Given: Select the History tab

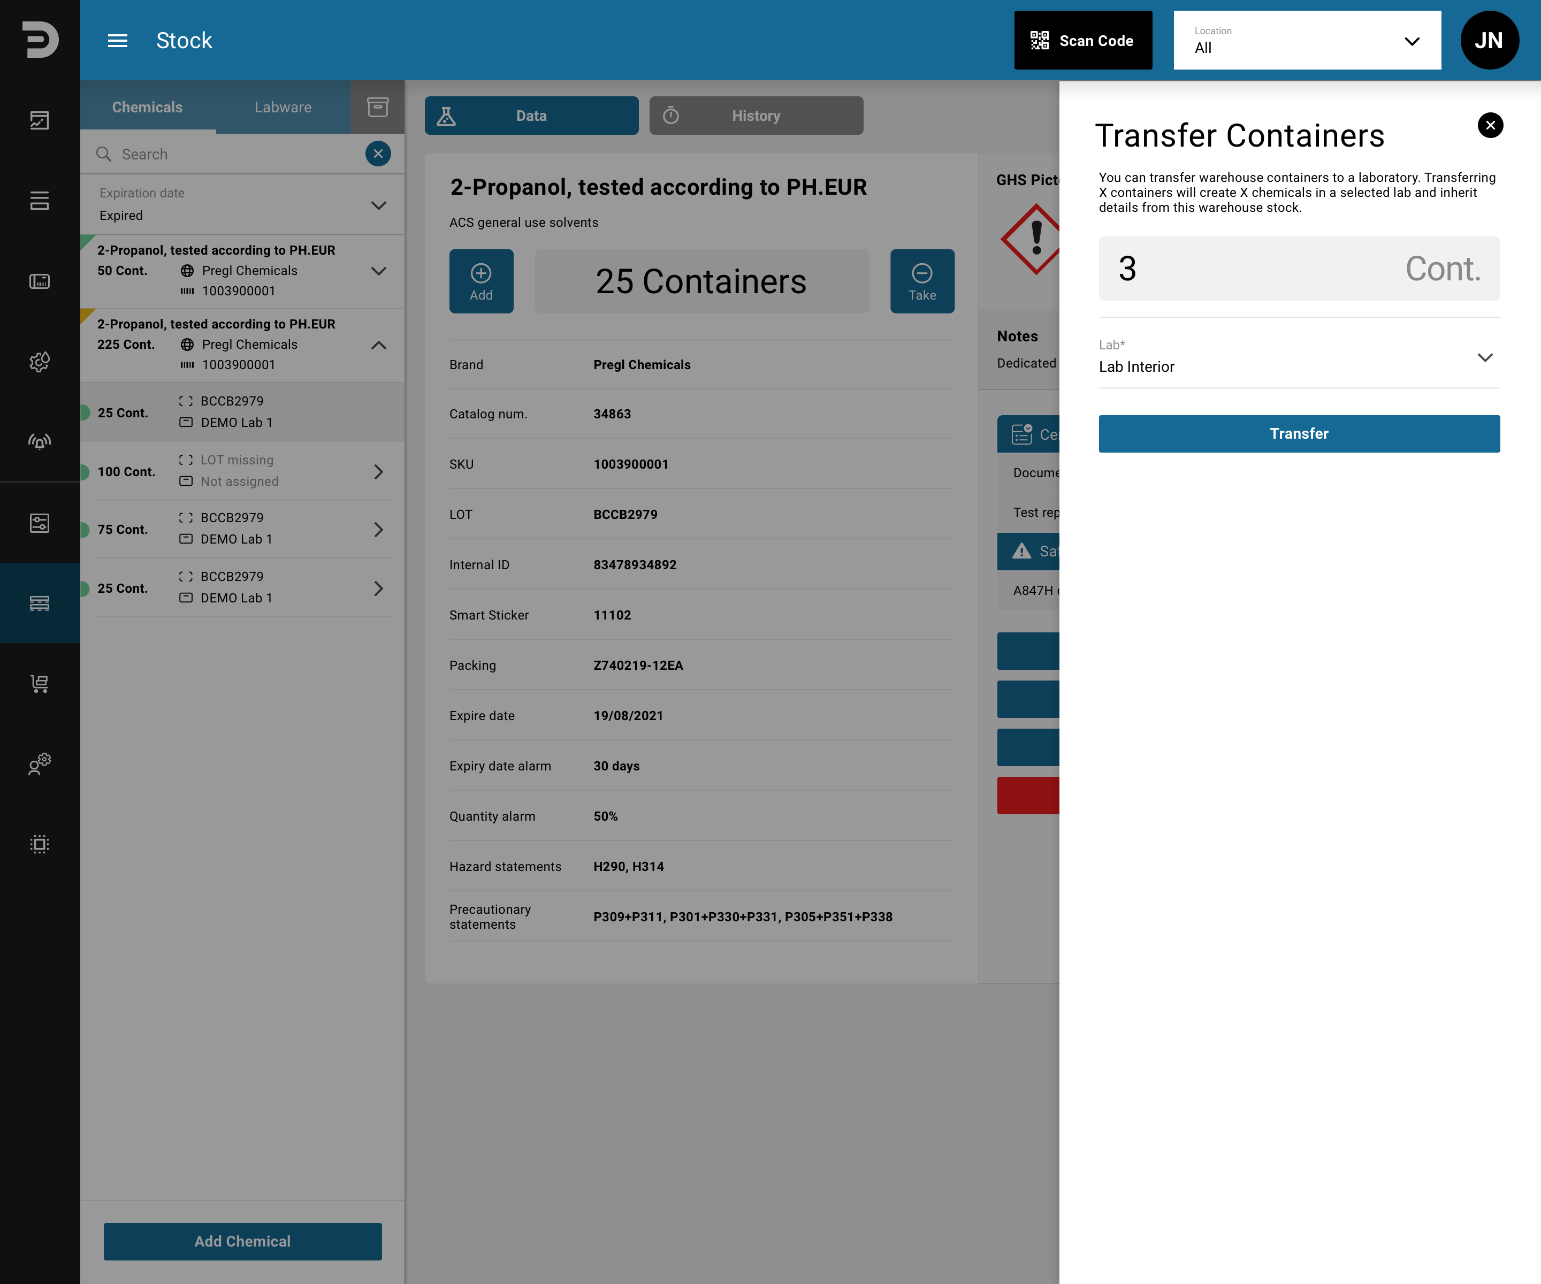Looking at the screenshot, I should (x=756, y=116).
